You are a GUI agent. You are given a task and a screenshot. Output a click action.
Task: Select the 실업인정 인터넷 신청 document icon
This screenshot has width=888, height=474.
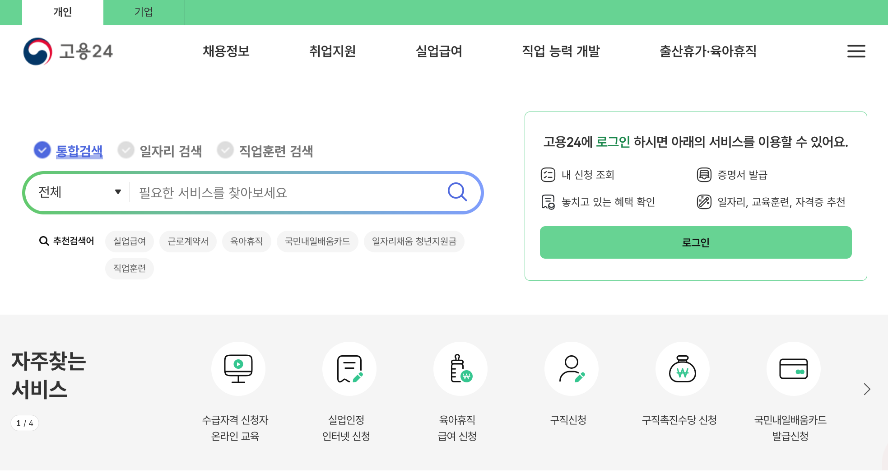pos(349,369)
